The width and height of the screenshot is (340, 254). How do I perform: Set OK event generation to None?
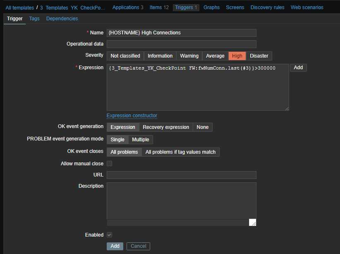coord(203,127)
